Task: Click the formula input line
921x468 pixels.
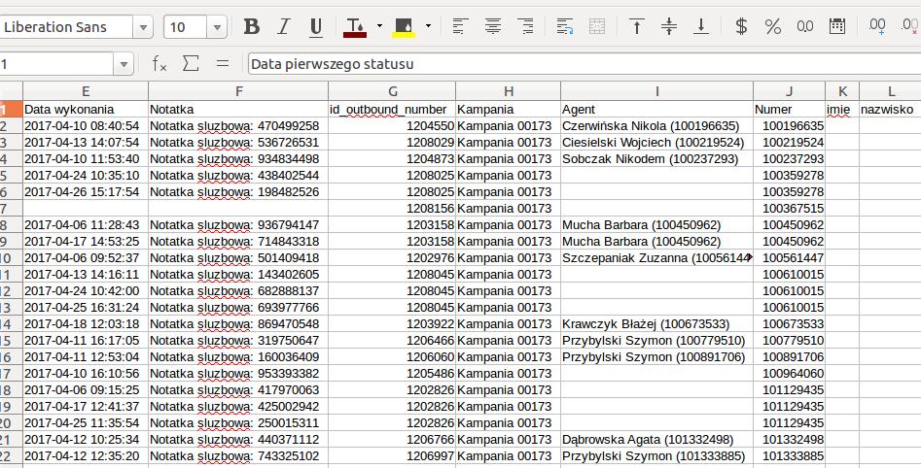Action: coord(584,64)
